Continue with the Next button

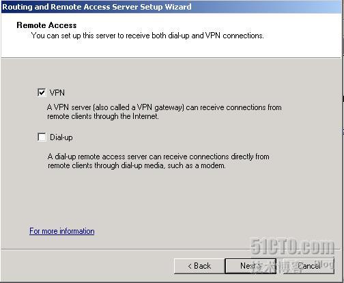(250, 266)
